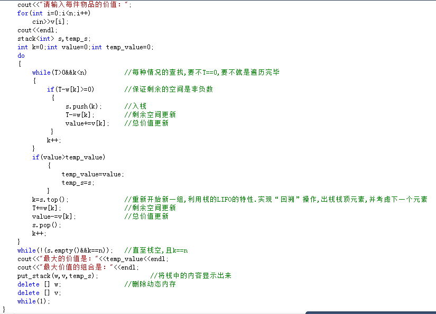Click the value+=v[k]; statement
This screenshot has height=314, width=436.
point(87,123)
